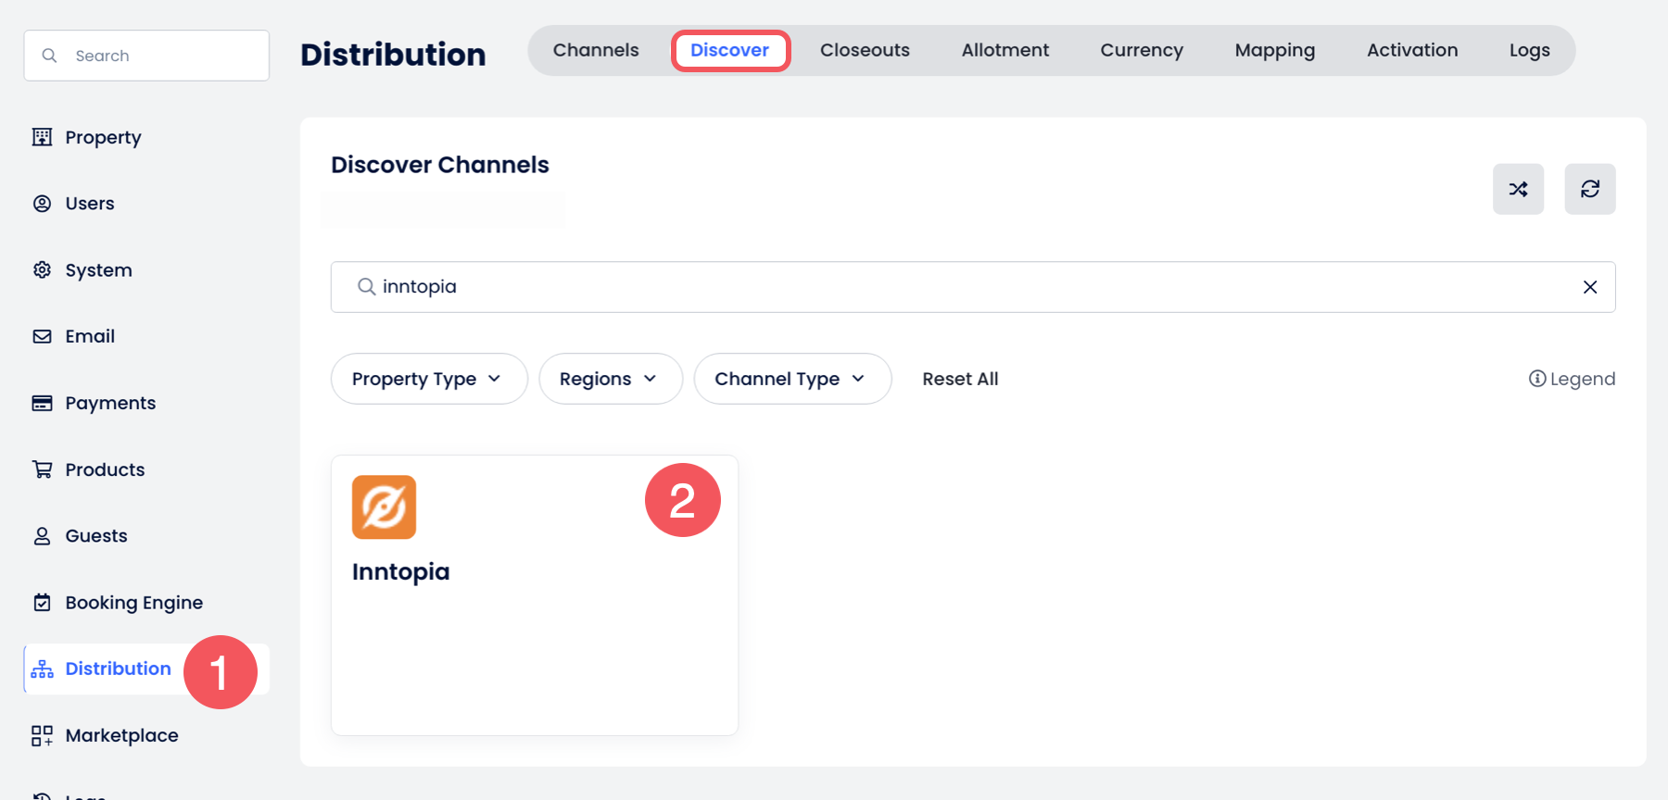
Task: Open Marketplace from the sidebar
Action: 120,735
